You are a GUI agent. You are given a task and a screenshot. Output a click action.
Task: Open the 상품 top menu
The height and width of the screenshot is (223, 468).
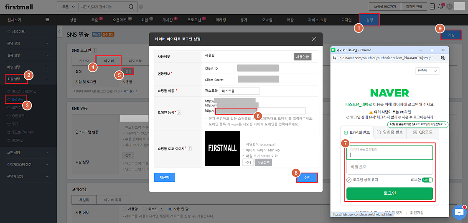pyautogui.click(x=73, y=20)
